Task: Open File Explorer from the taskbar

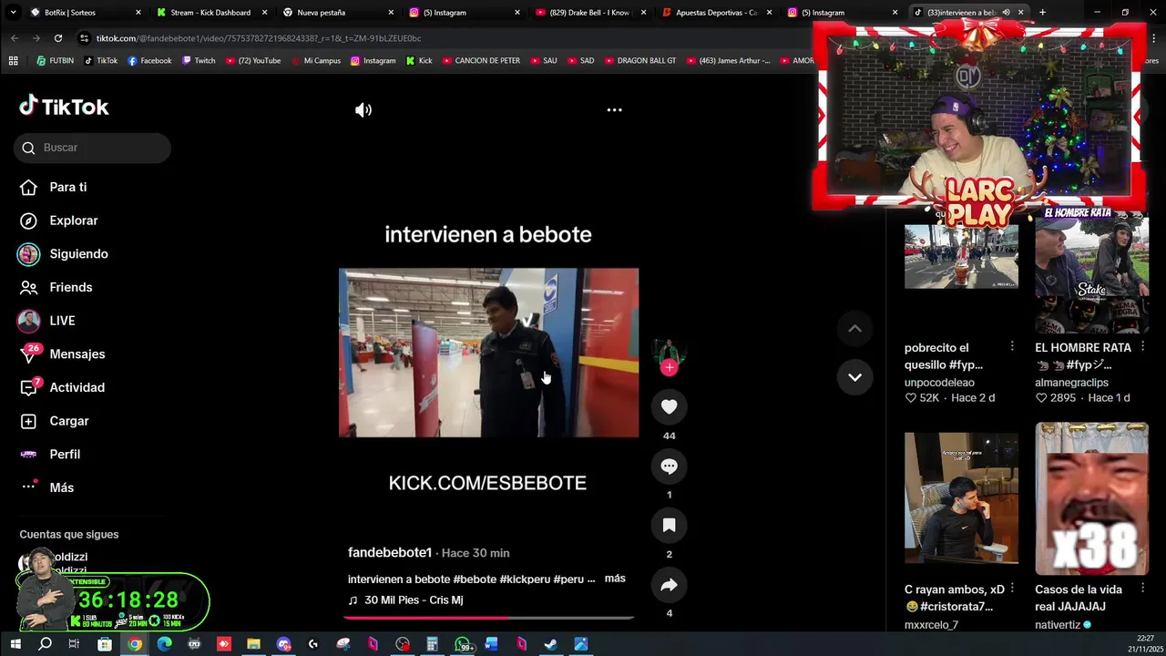Action: 253,644
